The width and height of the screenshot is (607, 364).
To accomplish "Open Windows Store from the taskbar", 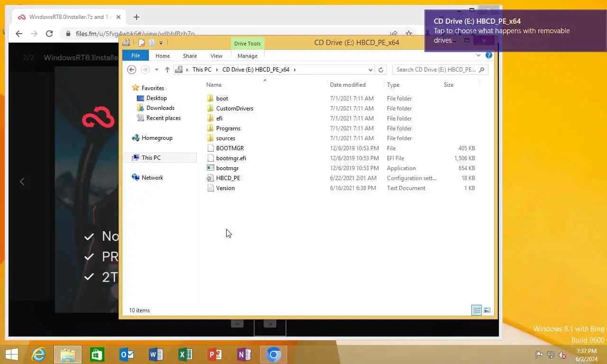I will pyautogui.click(x=97, y=355).
